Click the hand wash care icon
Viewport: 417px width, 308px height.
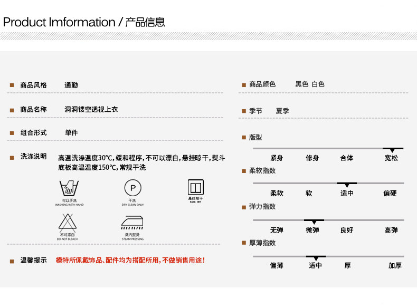[69, 188]
